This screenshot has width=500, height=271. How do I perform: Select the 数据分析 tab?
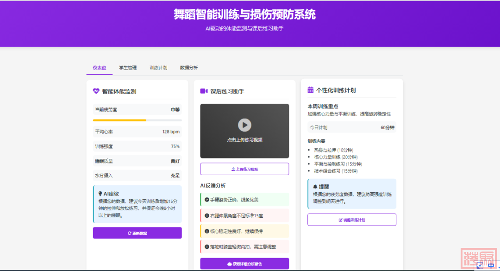click(x=189, y=68)
